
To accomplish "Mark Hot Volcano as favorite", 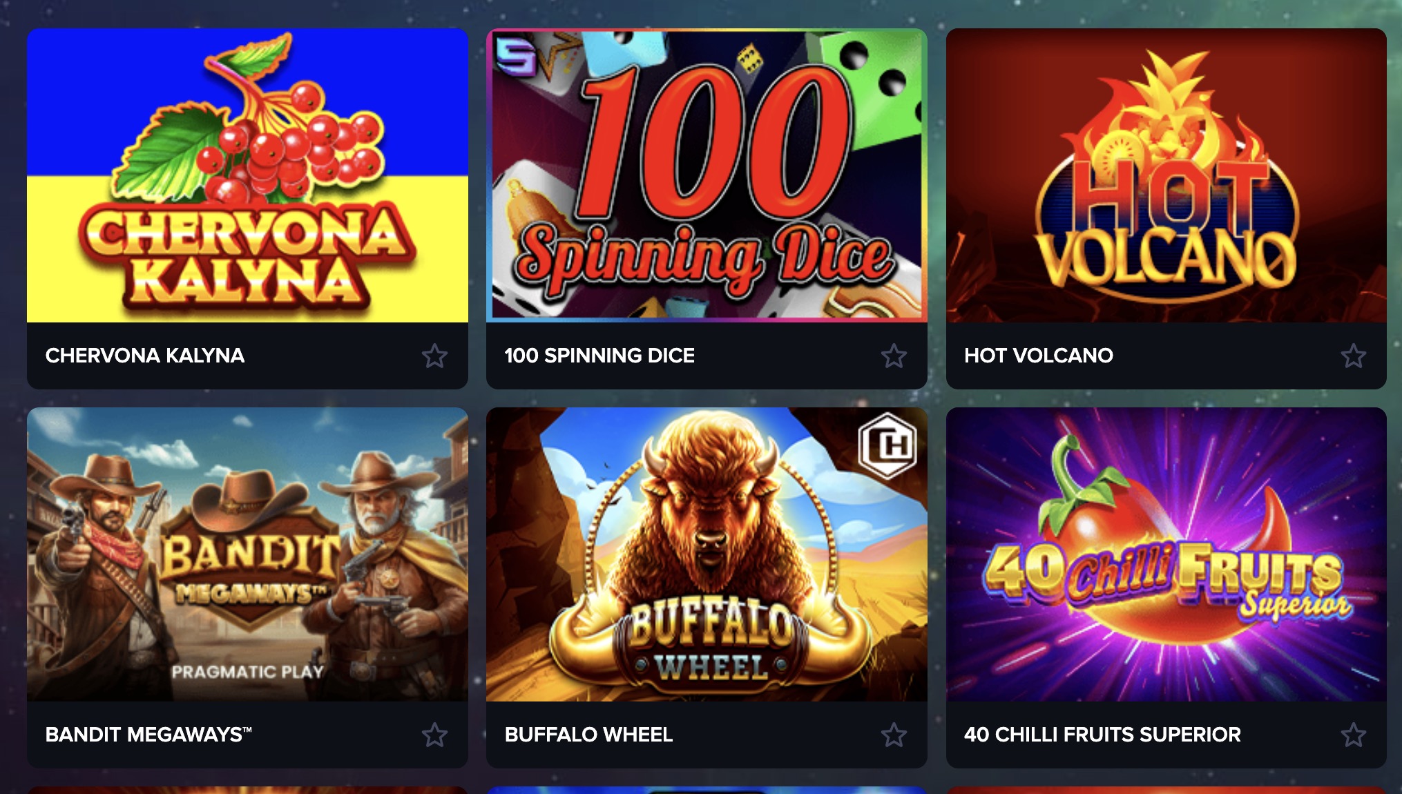I will pos(1353,356).
